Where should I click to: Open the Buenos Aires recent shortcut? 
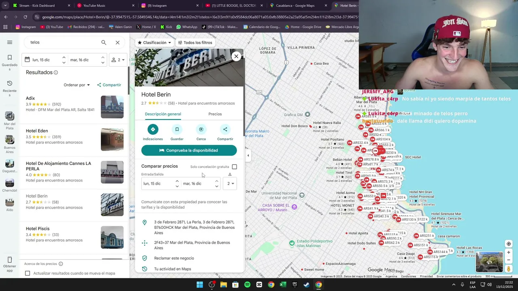click(10, 144)
